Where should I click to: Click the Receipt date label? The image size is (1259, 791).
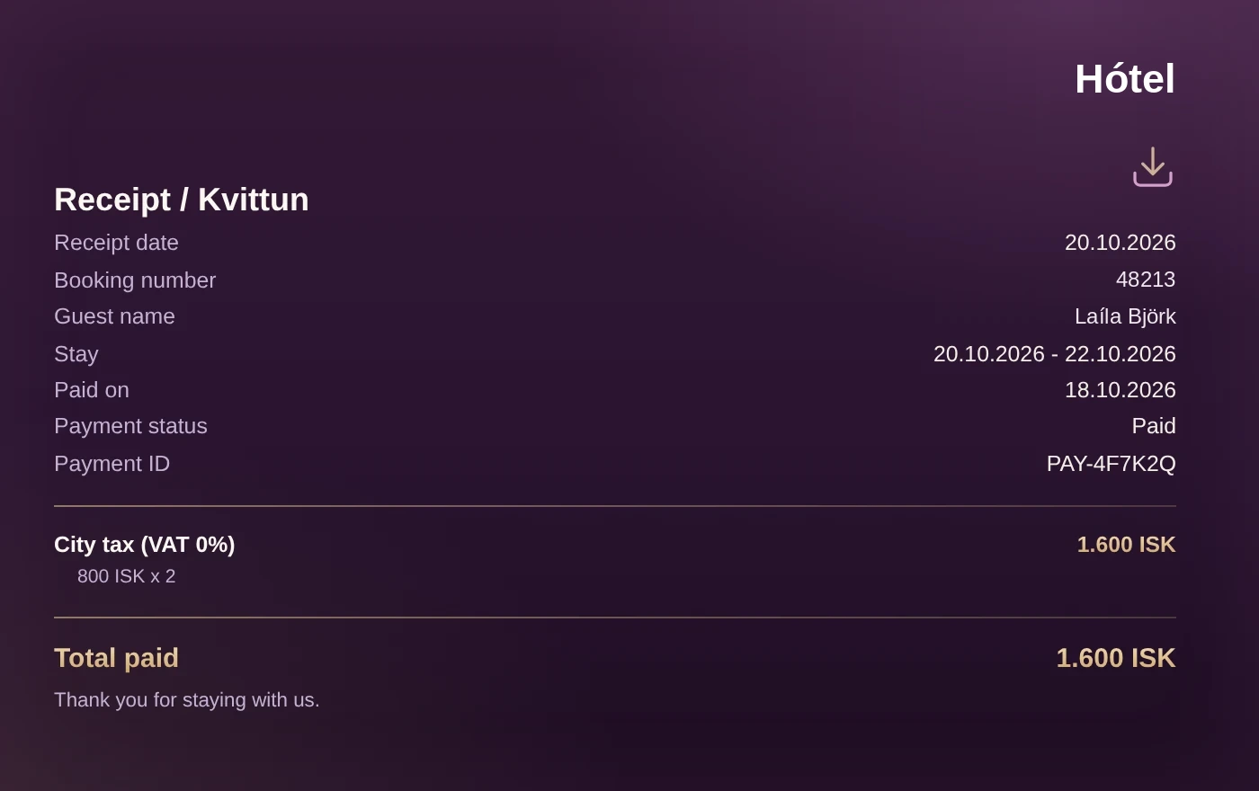[117, 243]
